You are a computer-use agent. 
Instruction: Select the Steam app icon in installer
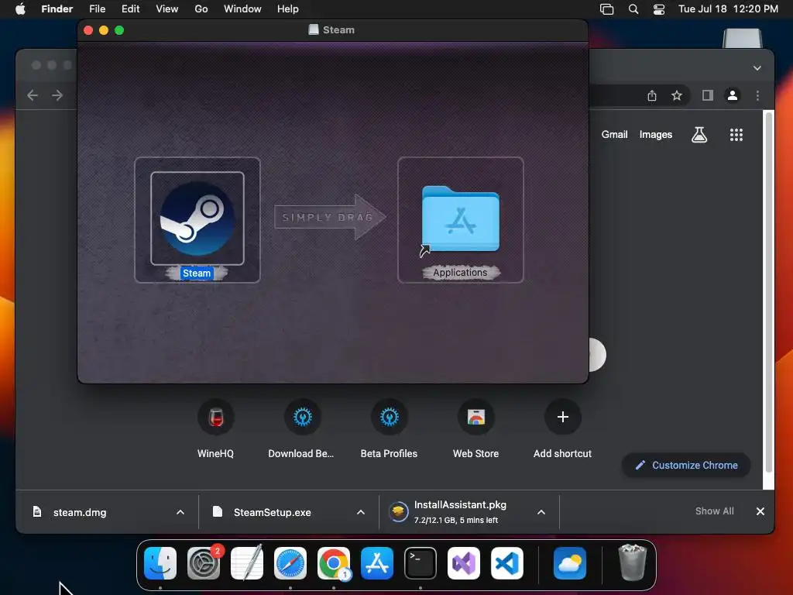[197, 218]
